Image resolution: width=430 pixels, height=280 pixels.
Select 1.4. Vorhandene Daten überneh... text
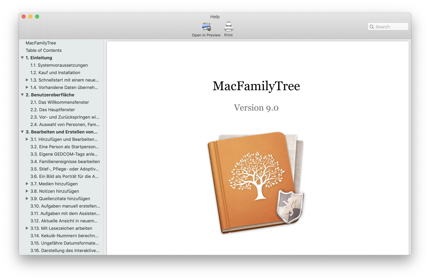tap(64, 87)
